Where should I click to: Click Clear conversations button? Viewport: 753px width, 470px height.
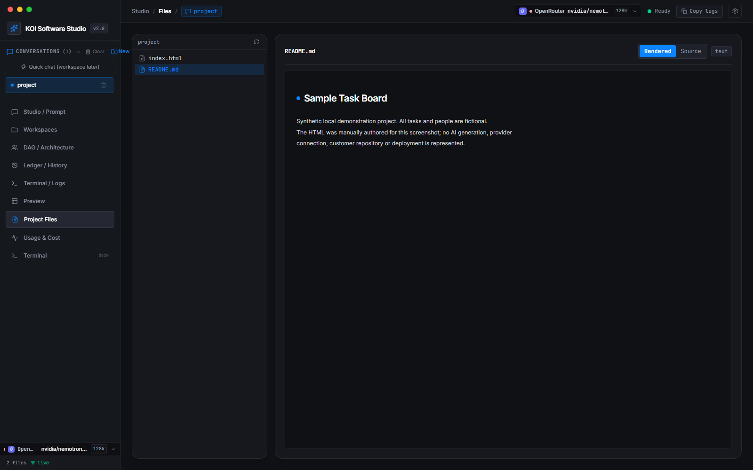pyautogui.click(x=95, y=52)
